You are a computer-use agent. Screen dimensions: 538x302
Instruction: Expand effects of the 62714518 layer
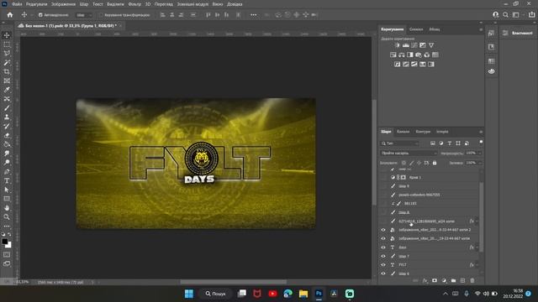tap(477, 221)
